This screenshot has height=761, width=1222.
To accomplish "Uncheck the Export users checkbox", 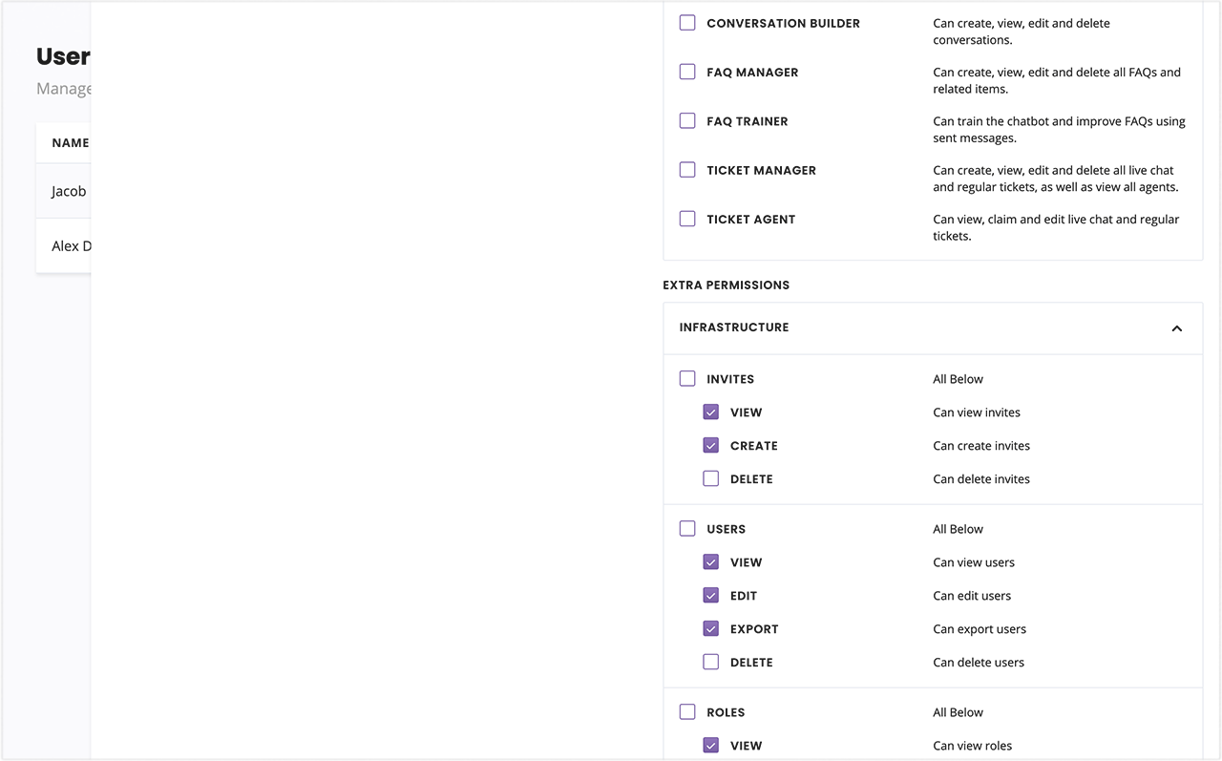I will [x=710, y=628].
